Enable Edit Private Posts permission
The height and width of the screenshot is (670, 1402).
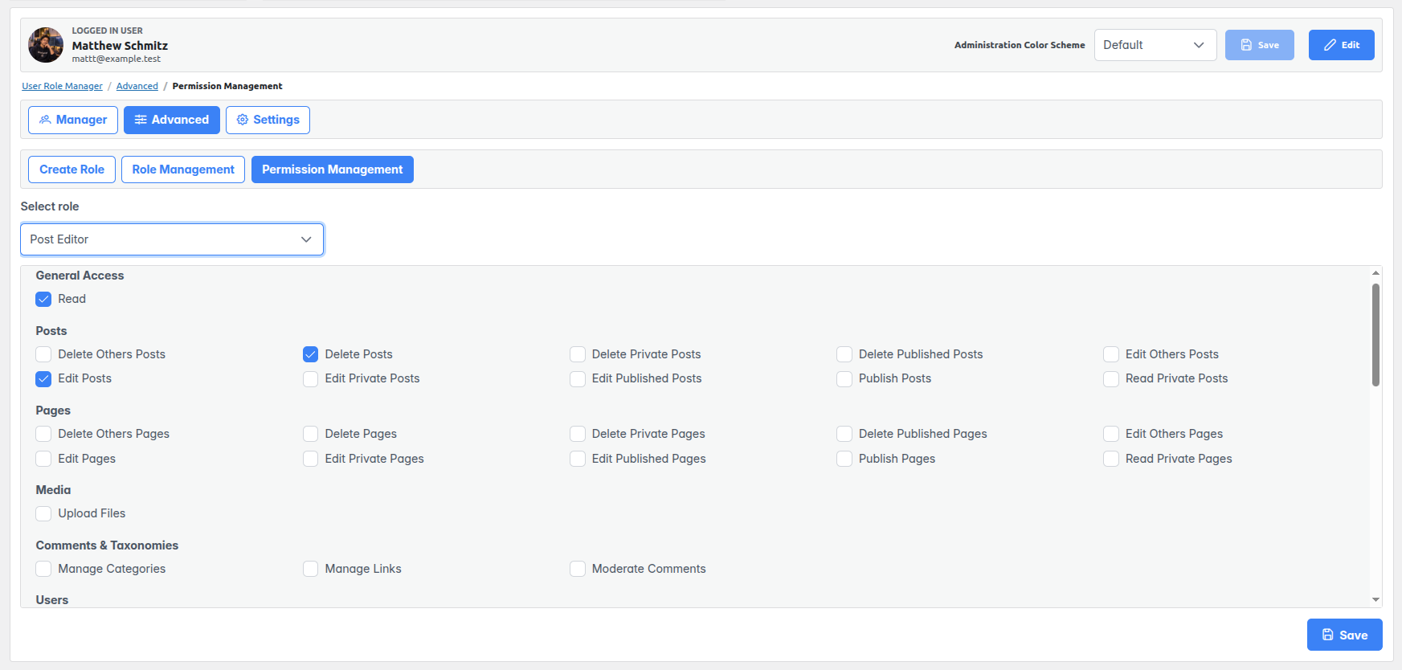(310, 378)
